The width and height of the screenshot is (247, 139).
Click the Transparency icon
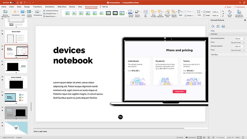click(x=37, y=12)
